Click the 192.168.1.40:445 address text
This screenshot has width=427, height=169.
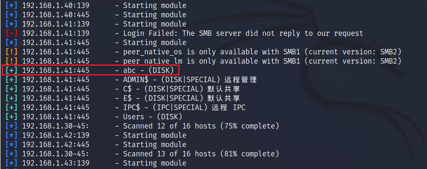click(x=56, y=15)
